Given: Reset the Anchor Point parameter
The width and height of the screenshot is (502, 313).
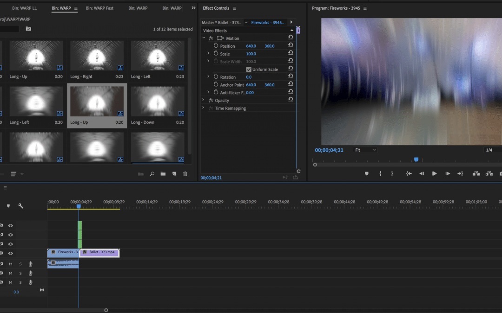Looking at the screenshot, I should click(291, 84).
